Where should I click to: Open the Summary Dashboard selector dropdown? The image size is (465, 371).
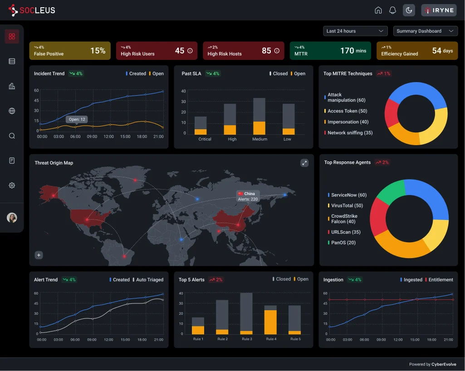425,31
